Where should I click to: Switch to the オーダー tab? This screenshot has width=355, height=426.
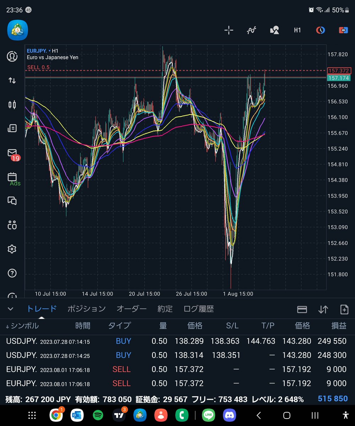coord(131,309)
